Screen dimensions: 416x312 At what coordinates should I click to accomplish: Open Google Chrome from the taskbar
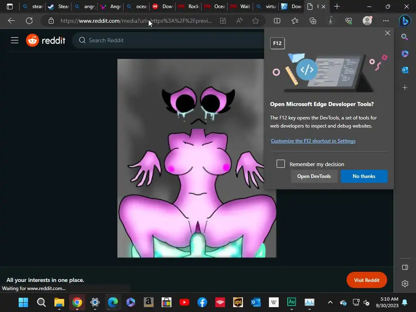[77, 302]
